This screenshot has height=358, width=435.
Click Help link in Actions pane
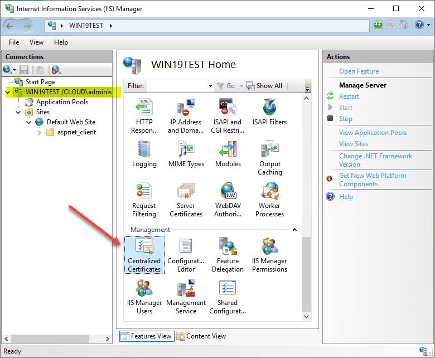click(x=346, y=197)
